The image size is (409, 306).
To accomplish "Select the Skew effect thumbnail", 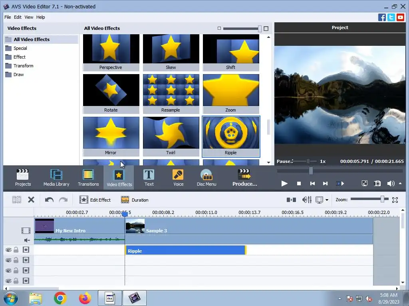I will [x=171, y=53].
